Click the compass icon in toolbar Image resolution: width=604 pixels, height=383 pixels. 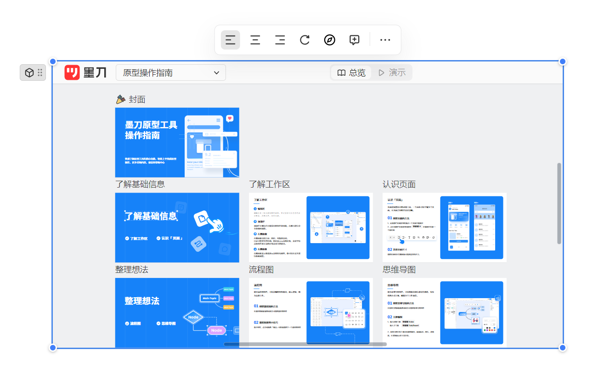329,40
